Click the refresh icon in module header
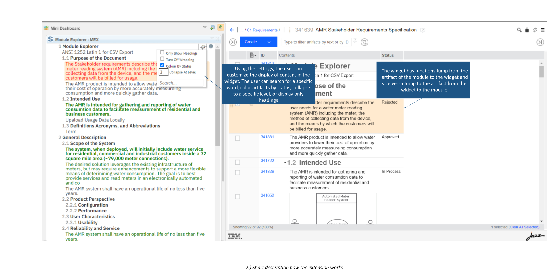The height and width of the screenshot is (278, 554). point(535,30)
